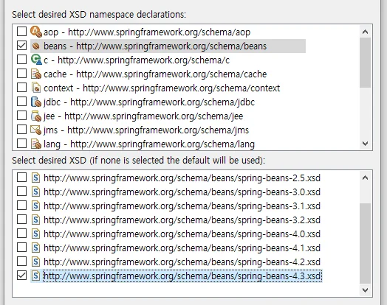
Task: Select the spring-beans-3.1.xsd URL text
Action: [x=182, y=206]
